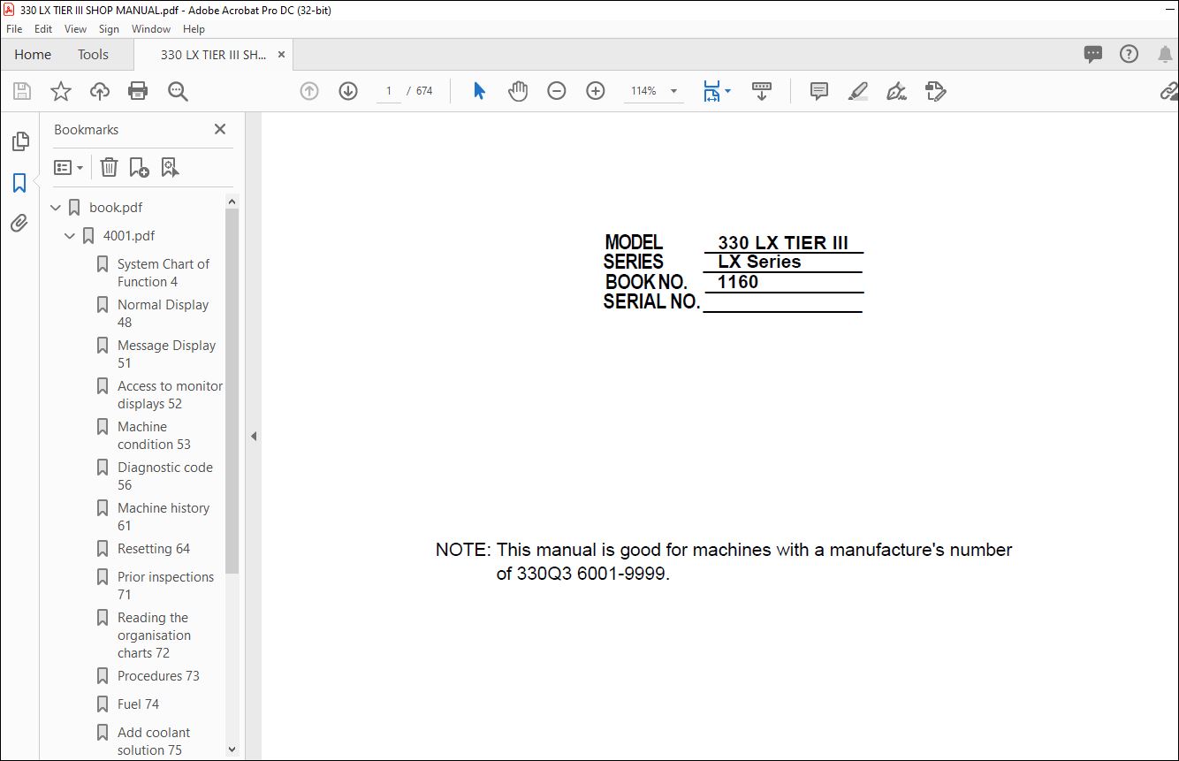The image size is (1179, 761).
Task: Collapse the book.pdf bookmark tree
Action: 56,208
